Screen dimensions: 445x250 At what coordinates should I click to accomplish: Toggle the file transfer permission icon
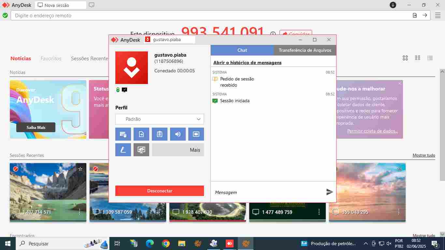point(141,134)
